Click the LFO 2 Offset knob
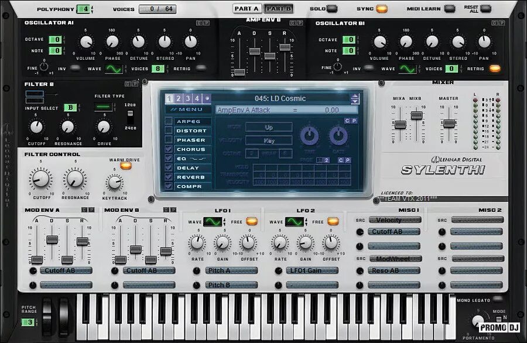The height and width of the screenshot is (343, 527). (x=331, y=242)
